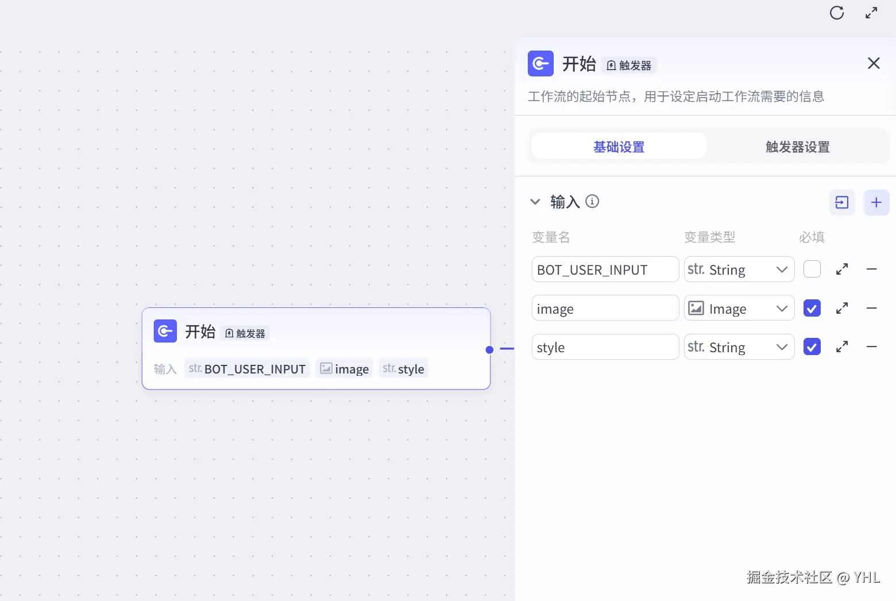Switch to the 触发器设置 tab
This screenshot has height=601, width=896.
pyautogui.click(x=798, y=147)
